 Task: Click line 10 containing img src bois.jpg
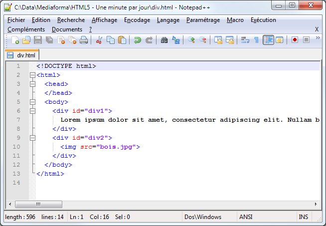100,147
